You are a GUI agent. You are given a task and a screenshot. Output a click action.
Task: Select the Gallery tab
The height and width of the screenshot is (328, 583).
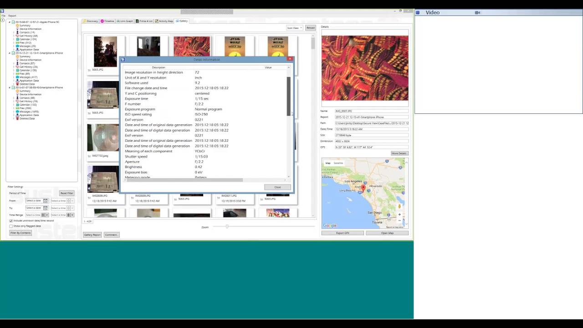(x=182, y=21)
